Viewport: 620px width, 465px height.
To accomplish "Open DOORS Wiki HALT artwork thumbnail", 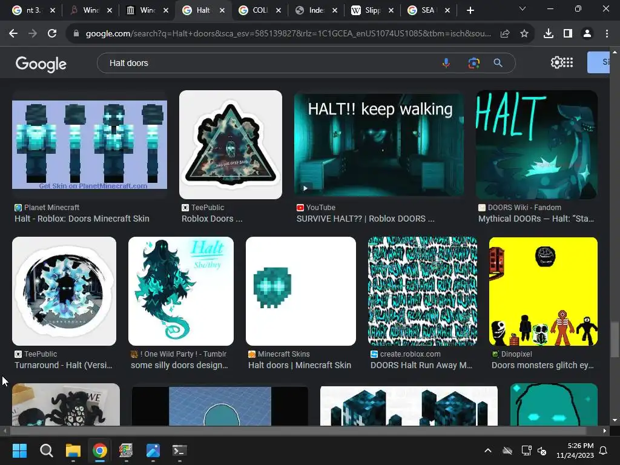I will tap(536, 144).
